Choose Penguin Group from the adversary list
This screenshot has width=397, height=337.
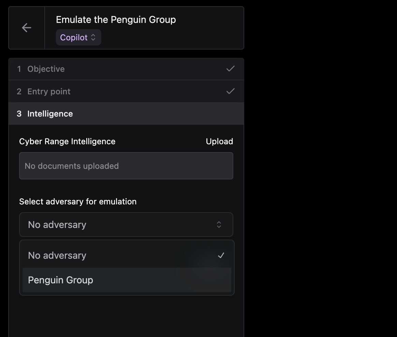point(61,280)
